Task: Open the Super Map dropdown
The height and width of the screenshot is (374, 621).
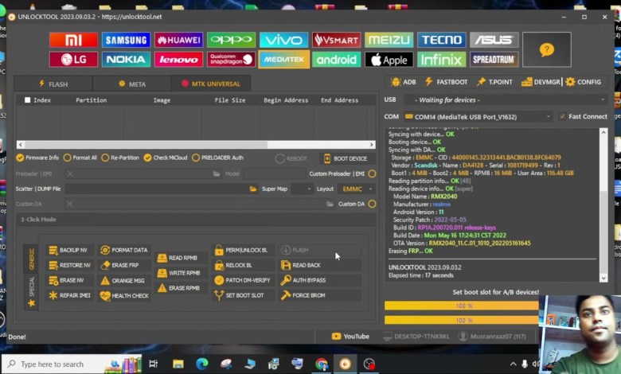Action: tap(303, 189)
